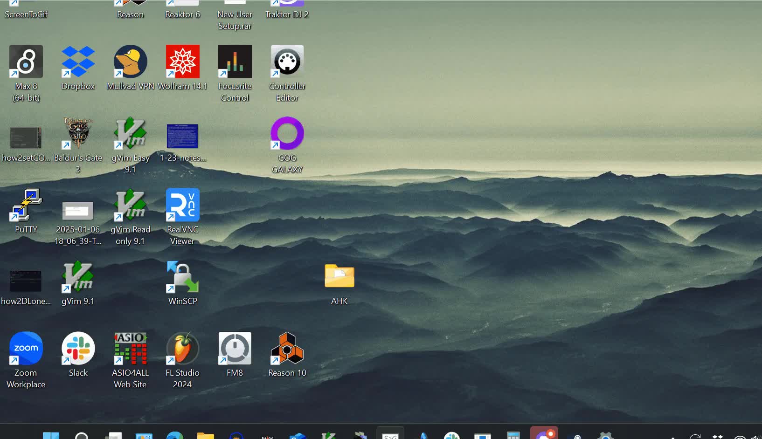Viewport: 762px width, 439px height.
Task: Click the Traktor DJ 2 label
Action: pos(287,14)
